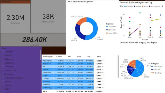165x93 pixels.
Task: Select the Fasteners row label
Action: pyautogui.click(x=46, y=84)
